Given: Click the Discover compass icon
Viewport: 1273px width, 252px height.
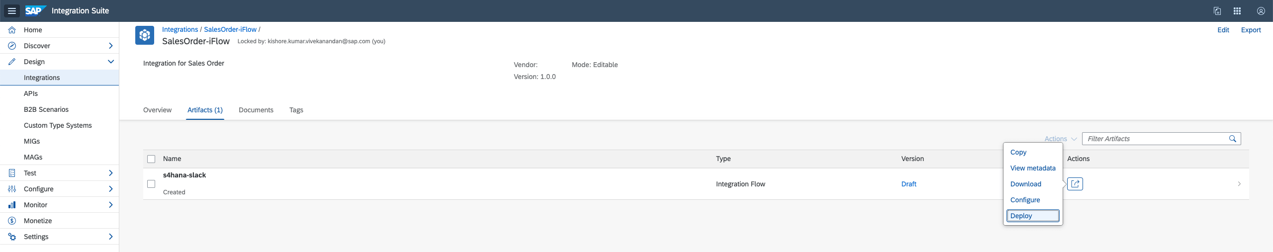Looking at the screenshot, I should pos(12,46).
